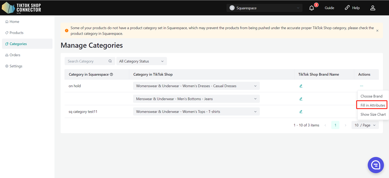The width and height of the screenshot is (389, 178).
Task: Open Categories in the sidebar
Action: [x=27, y=44]
